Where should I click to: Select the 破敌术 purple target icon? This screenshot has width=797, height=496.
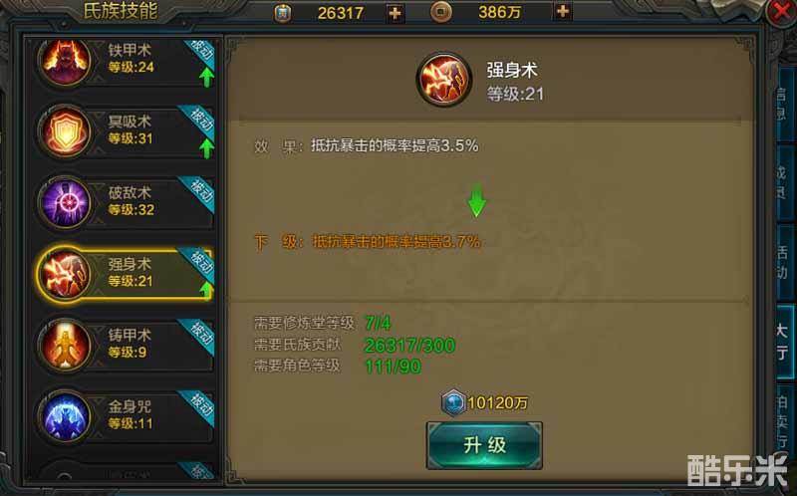pos(65,203)
